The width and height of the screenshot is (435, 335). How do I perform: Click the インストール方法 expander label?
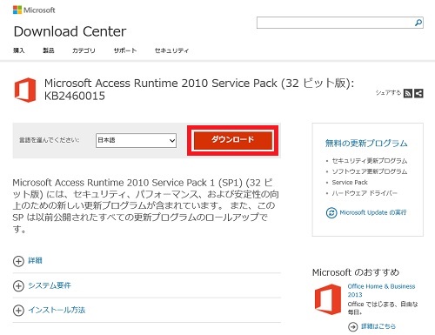click(x=57, y=310)
